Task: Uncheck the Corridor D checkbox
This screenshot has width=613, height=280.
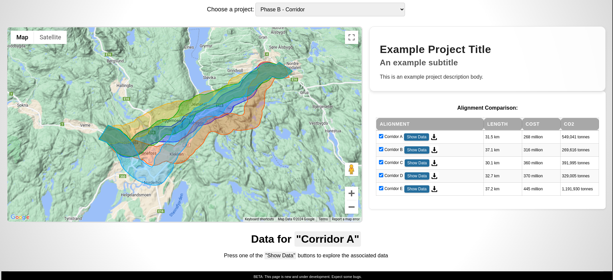Action: pyautogui.click(x=381, y=175)
